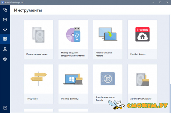The width and height of the screenshot is (171, 113).
Task: Minimize the Acronis True Image window
Action: (153, 2)
